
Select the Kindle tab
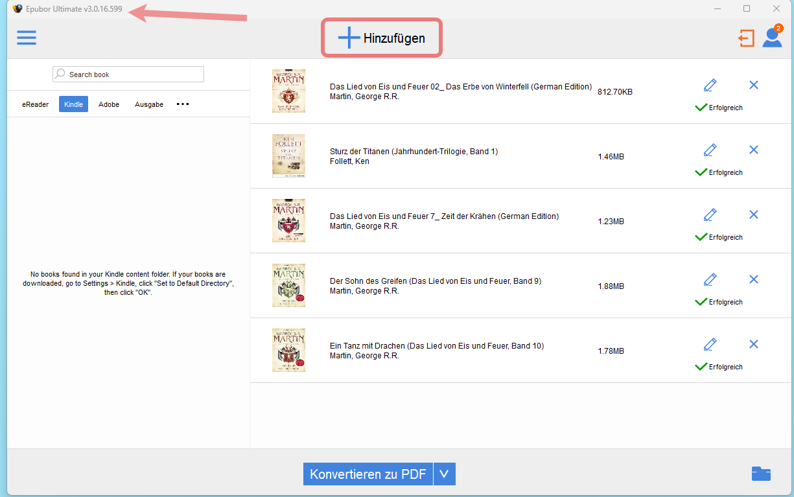tap(73, 104)
